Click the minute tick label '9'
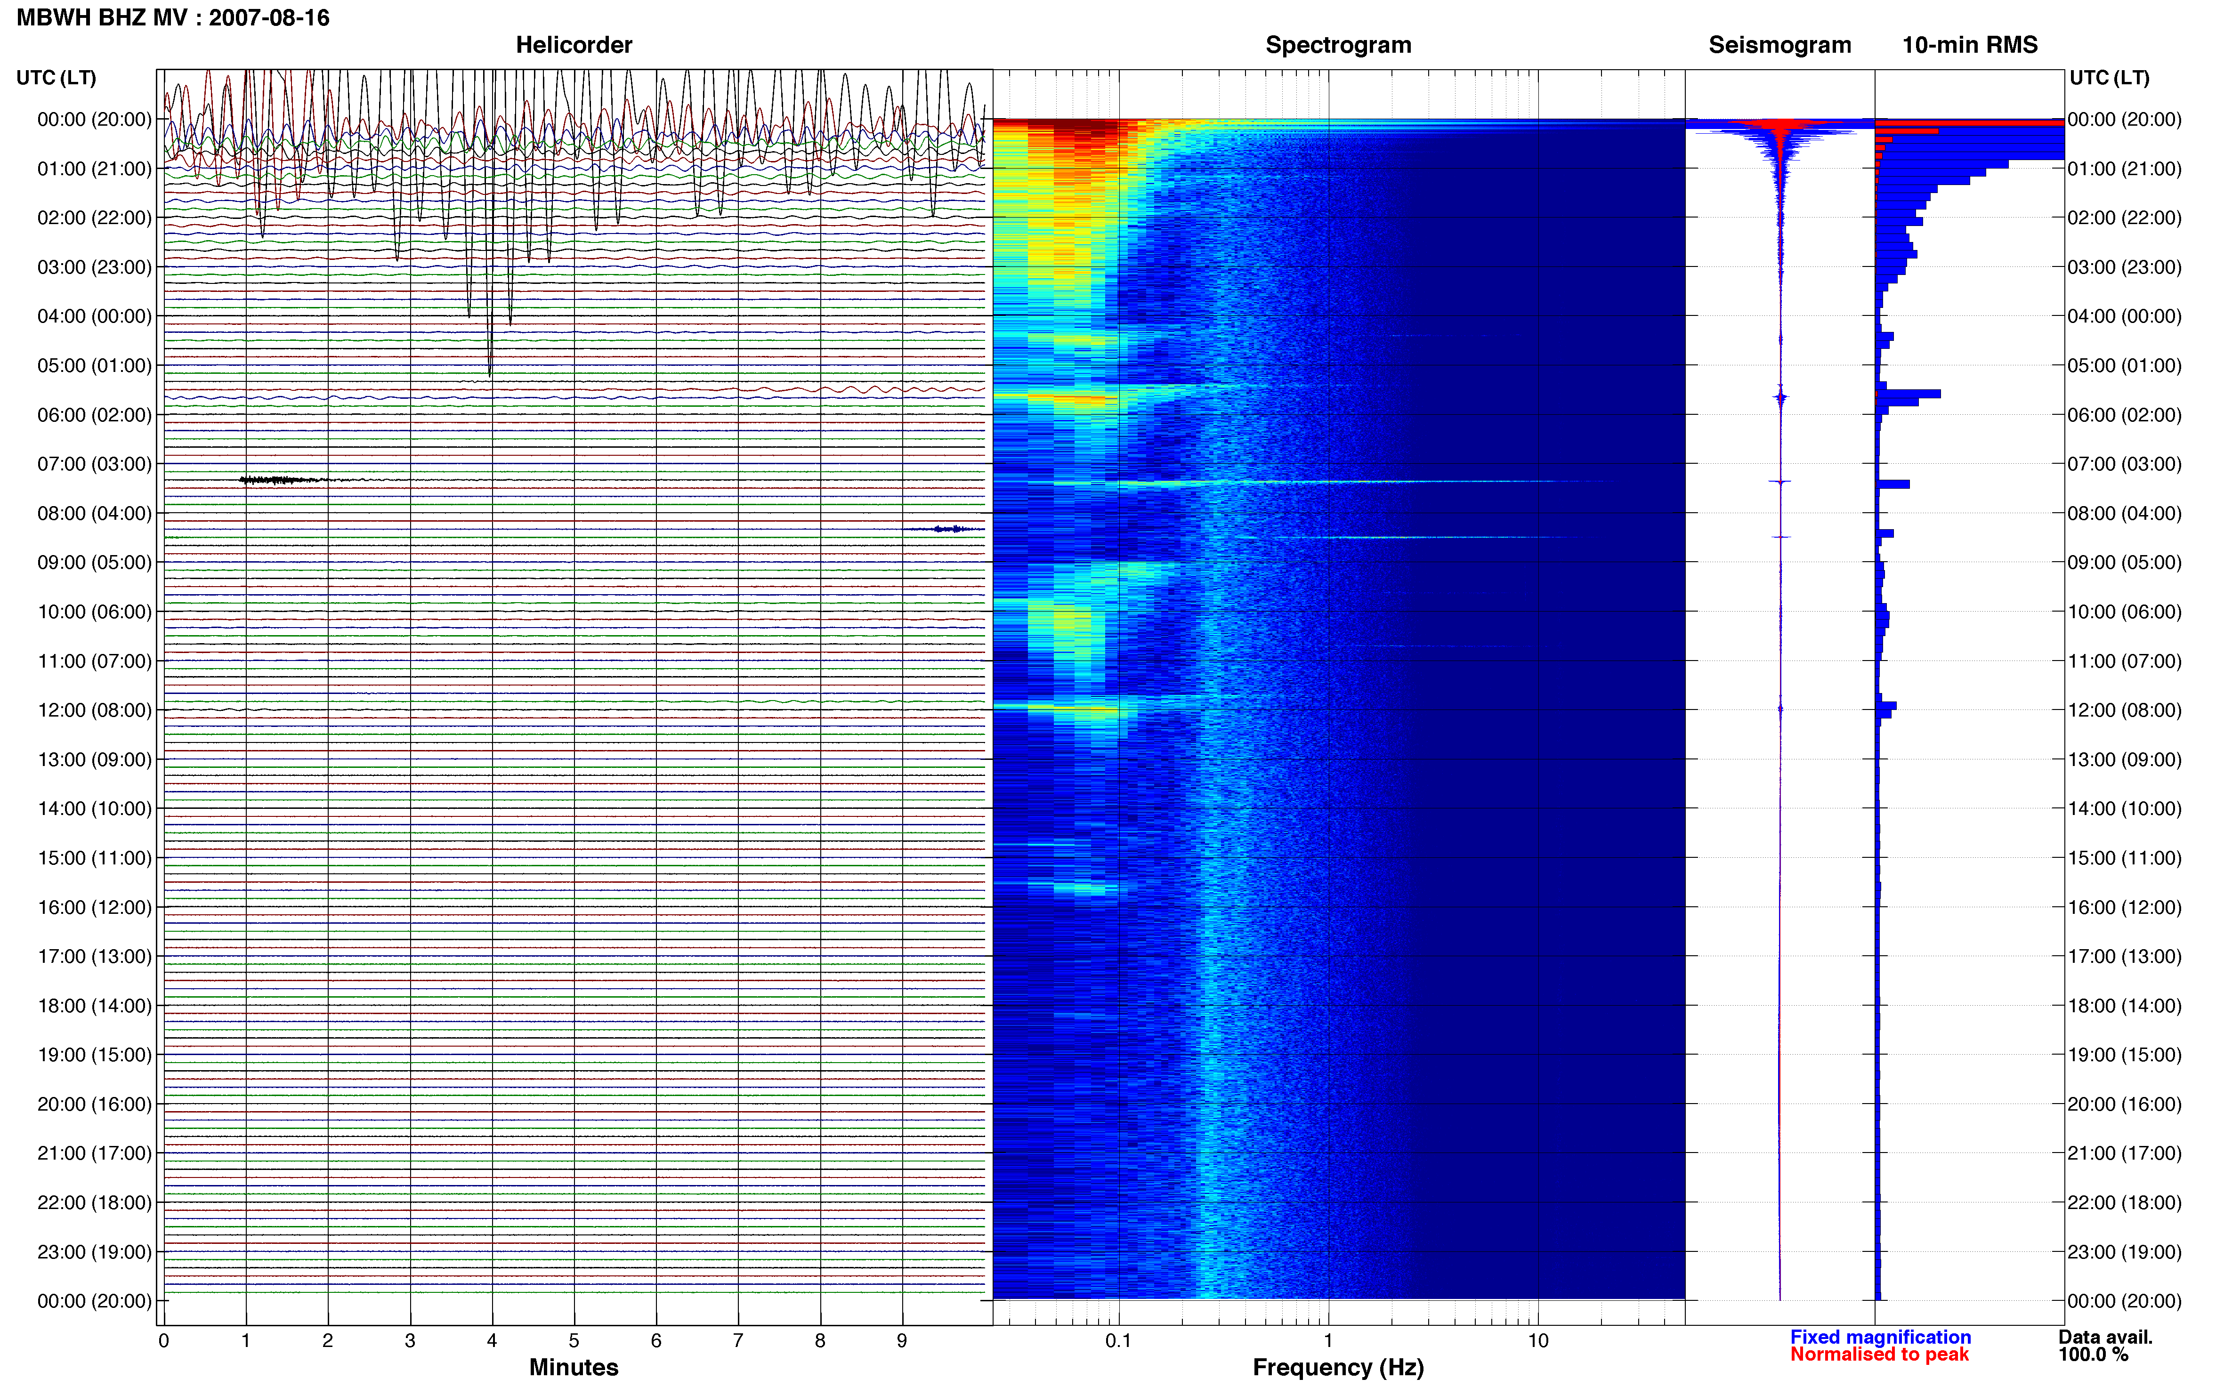The width and height of the screenshot is (2232, 1395). (901, 1340)
